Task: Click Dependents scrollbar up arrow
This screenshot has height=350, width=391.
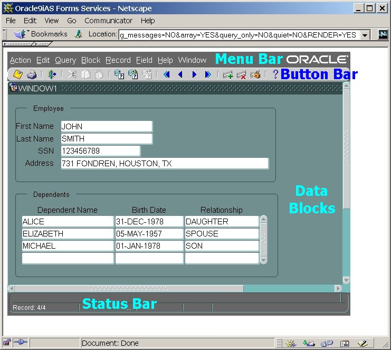Action: pyautogui.click(x=264, y=220)
